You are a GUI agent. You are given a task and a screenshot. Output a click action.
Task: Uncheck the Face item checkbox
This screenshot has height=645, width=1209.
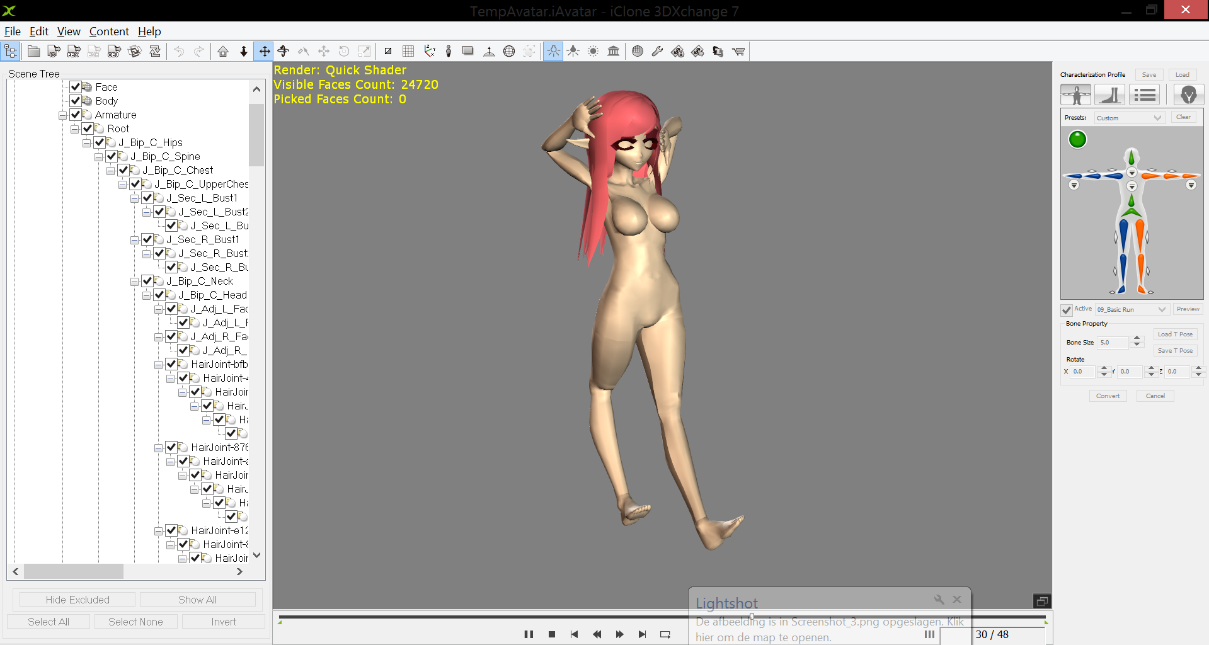coord(76,87)
